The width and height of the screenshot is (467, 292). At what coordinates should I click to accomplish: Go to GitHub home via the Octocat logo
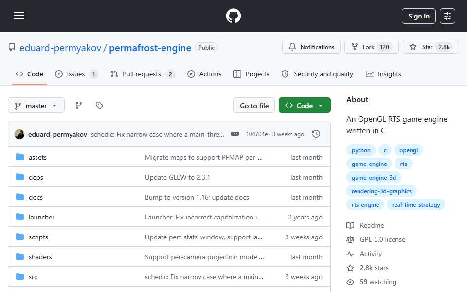click(233, 16)
